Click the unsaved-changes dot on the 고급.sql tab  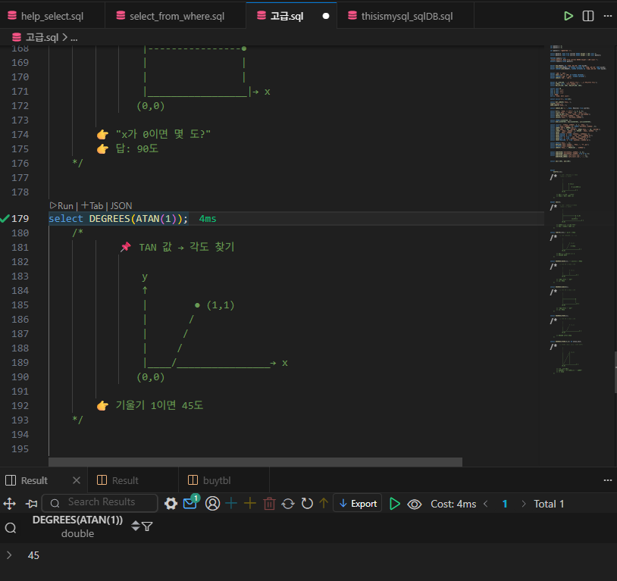tap(326, 16)
